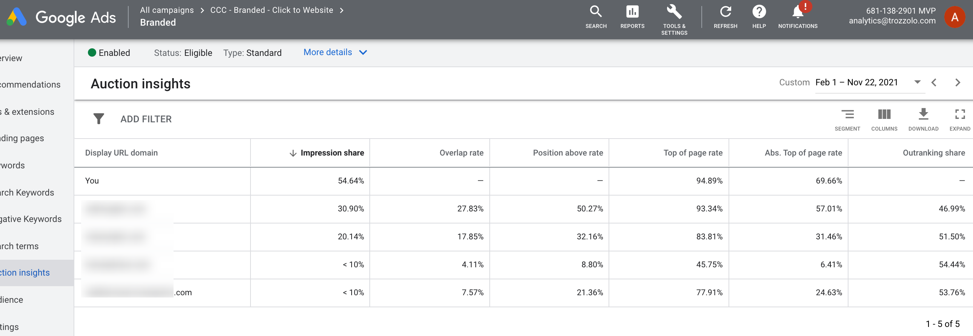Click the Refresh icon
The image size is (973, 336).
pyautogui.click(x=725, y=12)
